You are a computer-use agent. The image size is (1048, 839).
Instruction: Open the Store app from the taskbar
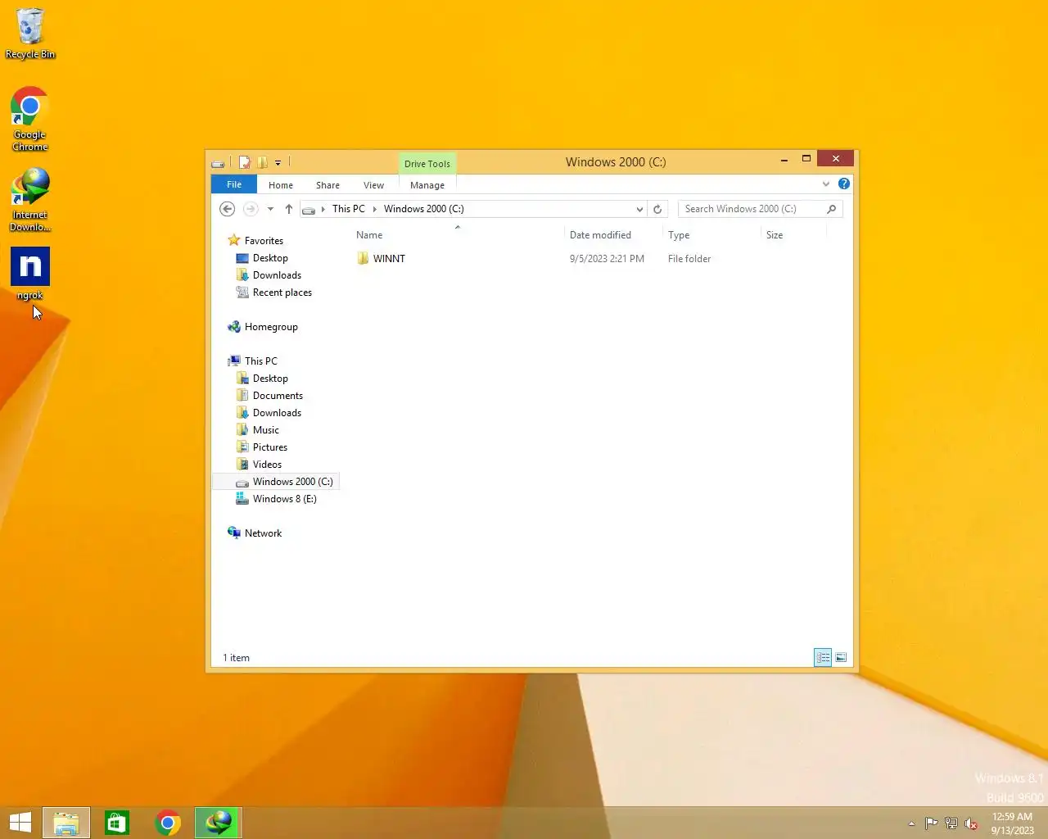(117, 822)
